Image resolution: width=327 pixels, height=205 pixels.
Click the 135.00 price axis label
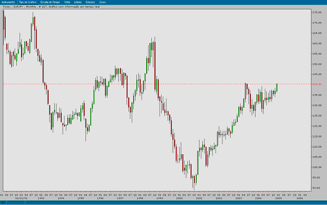coord(317,95)
